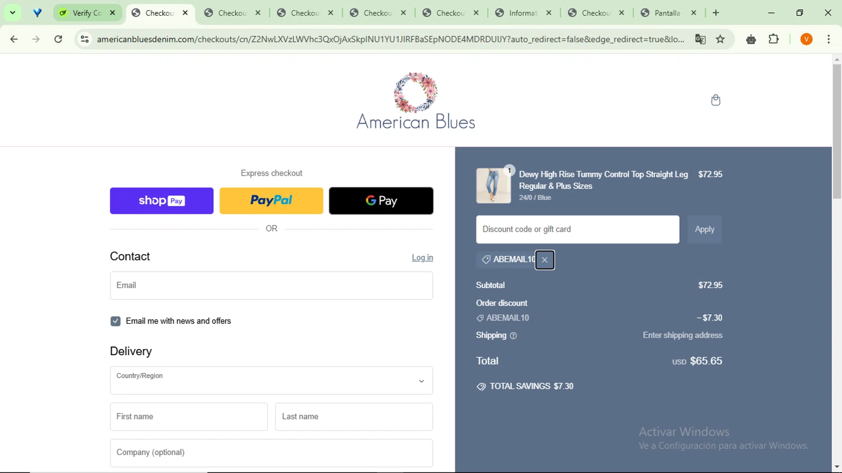The height and width of the screenshot is (473, 842).
Task: Switch to the Informat tab
Action: click(x=523, y=12)
